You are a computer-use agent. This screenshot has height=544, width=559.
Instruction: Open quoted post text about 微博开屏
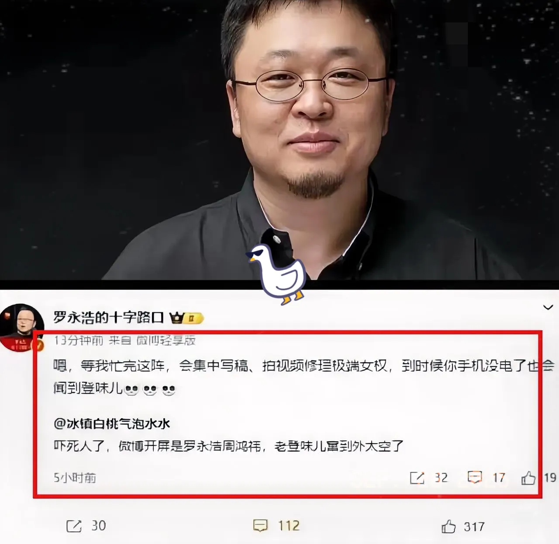[x=228, y=446]
